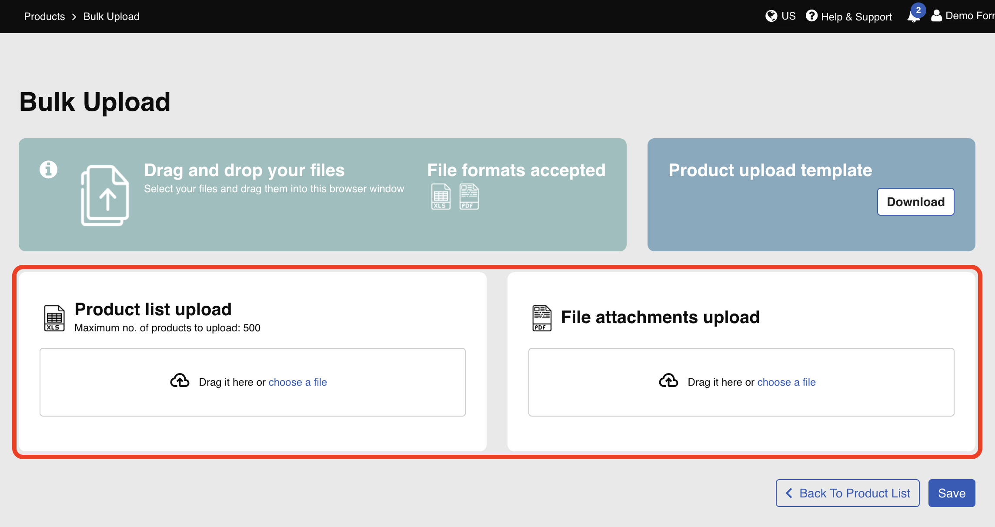Click the question mark help icon
The width and height of the screenshot is (995, 527).
811,16
